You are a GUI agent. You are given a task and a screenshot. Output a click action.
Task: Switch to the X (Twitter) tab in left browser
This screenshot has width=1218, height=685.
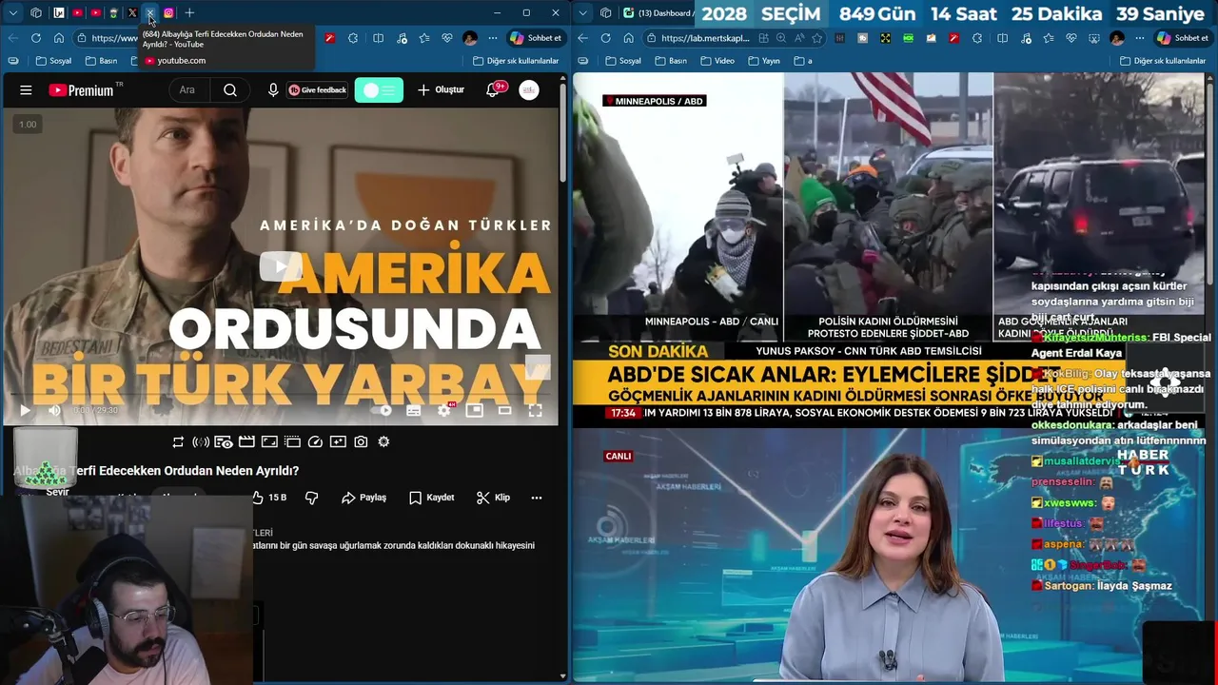(x=132, y=13)
